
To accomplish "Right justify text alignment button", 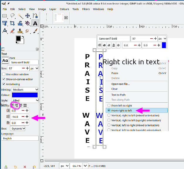I will tap(16, 105).
